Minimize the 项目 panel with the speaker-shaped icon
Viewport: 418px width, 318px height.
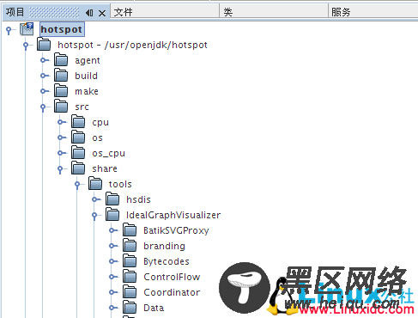point(89,13)
